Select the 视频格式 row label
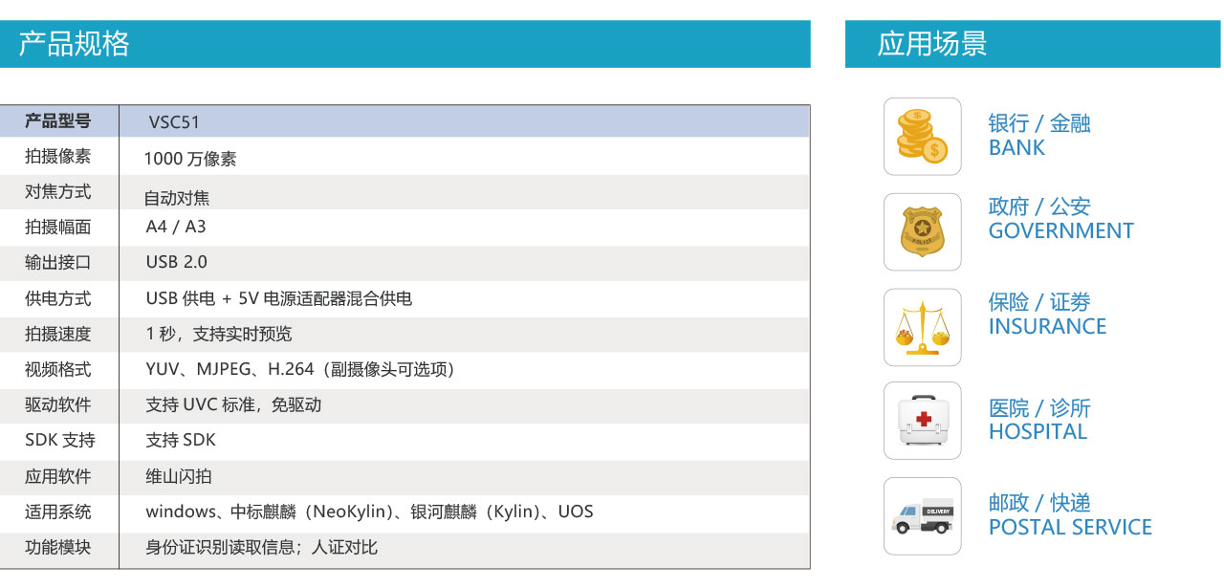 [x=57, y=369]
